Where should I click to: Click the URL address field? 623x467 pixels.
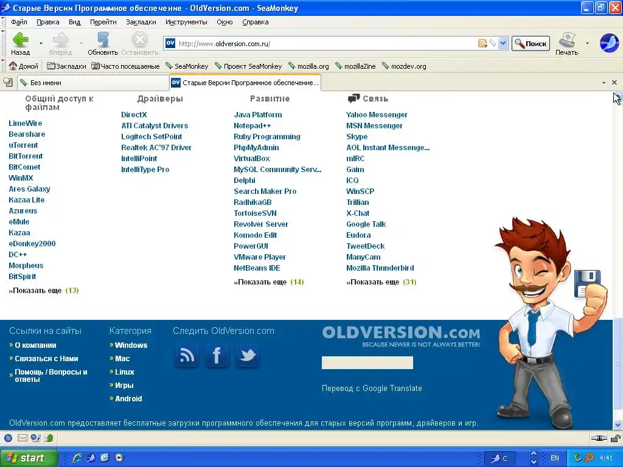point(326,43)
